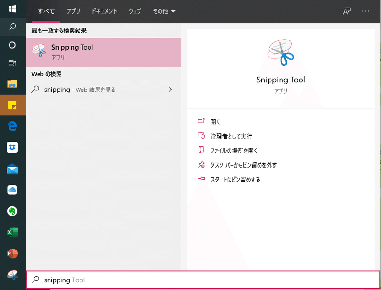Screen dimensions: 381x290
Task: Choose タスク バーからピン留めを外す
Action: coord(243,165)
